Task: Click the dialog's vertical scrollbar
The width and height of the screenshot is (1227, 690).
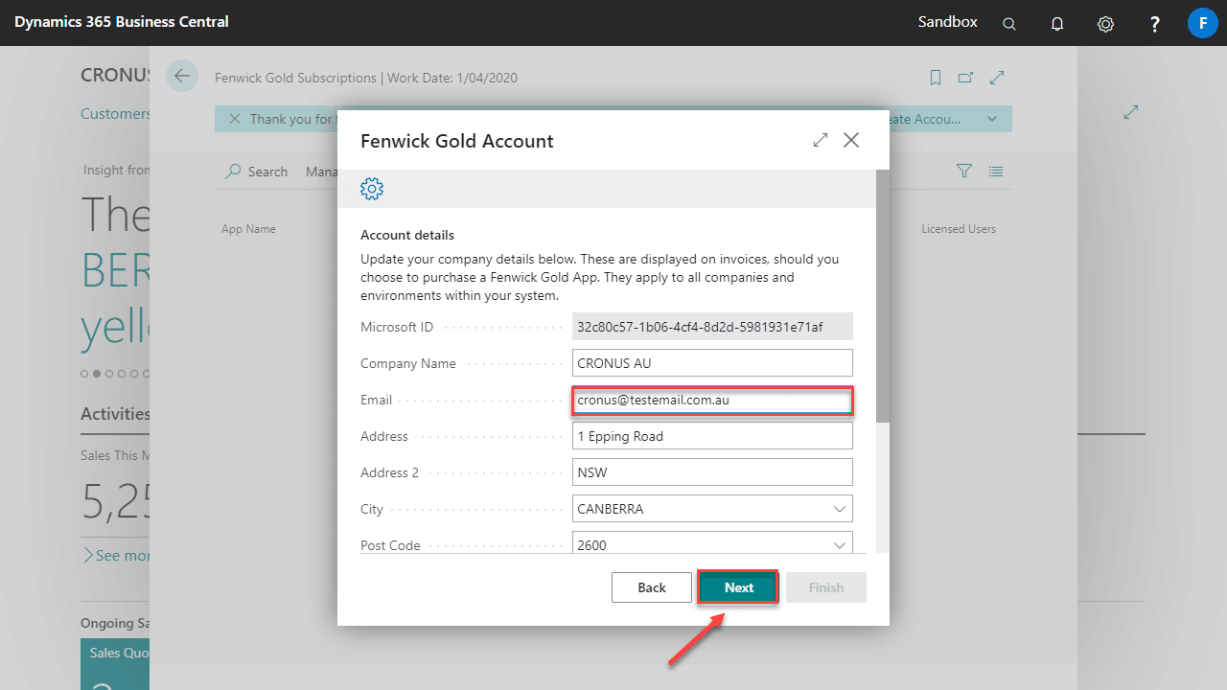Action: (883, 297)
